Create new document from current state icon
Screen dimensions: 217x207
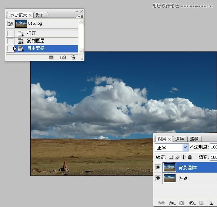tap(51, 57)
